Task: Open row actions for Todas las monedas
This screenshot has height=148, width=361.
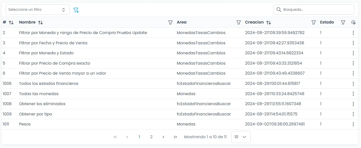Action: tap(353, 94)
